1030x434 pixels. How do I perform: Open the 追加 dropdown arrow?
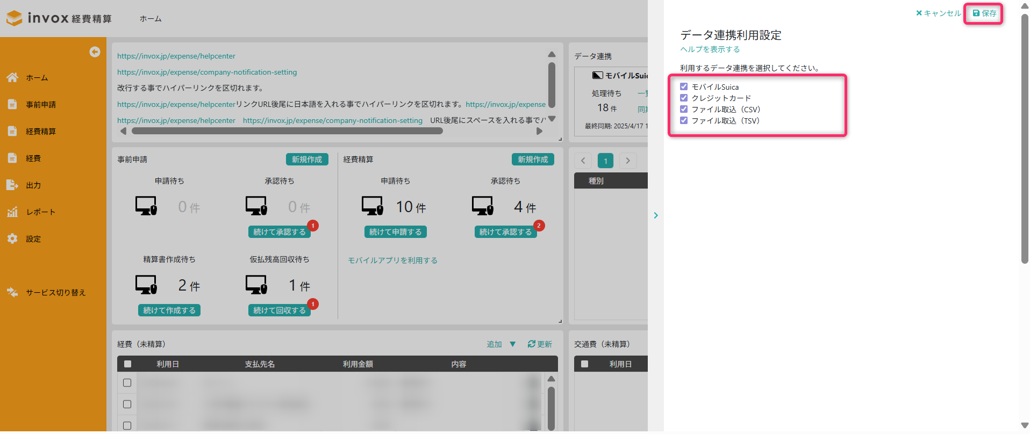[x=512, y=344]
